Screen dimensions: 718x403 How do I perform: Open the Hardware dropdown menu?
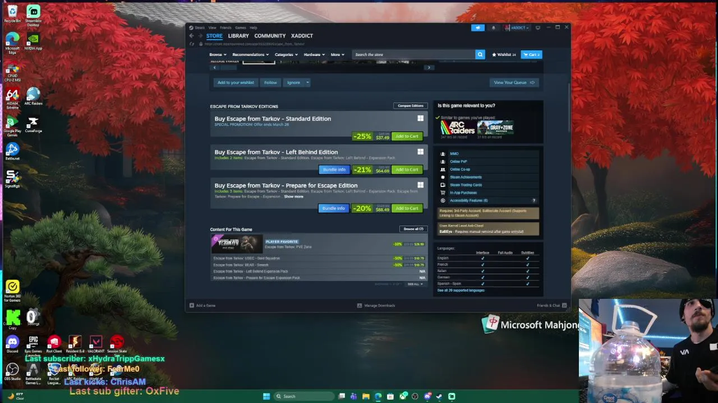tap(314, 54)
